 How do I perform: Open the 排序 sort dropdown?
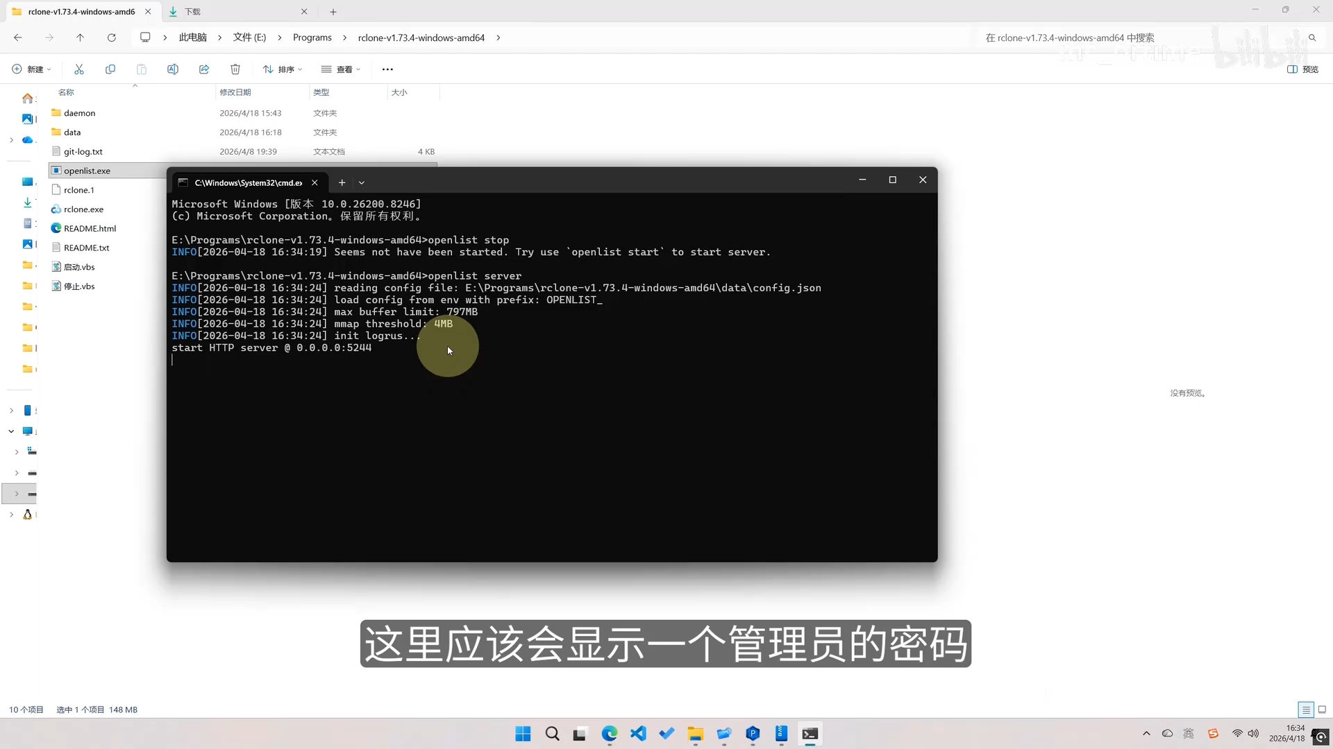tap(283, 69)
